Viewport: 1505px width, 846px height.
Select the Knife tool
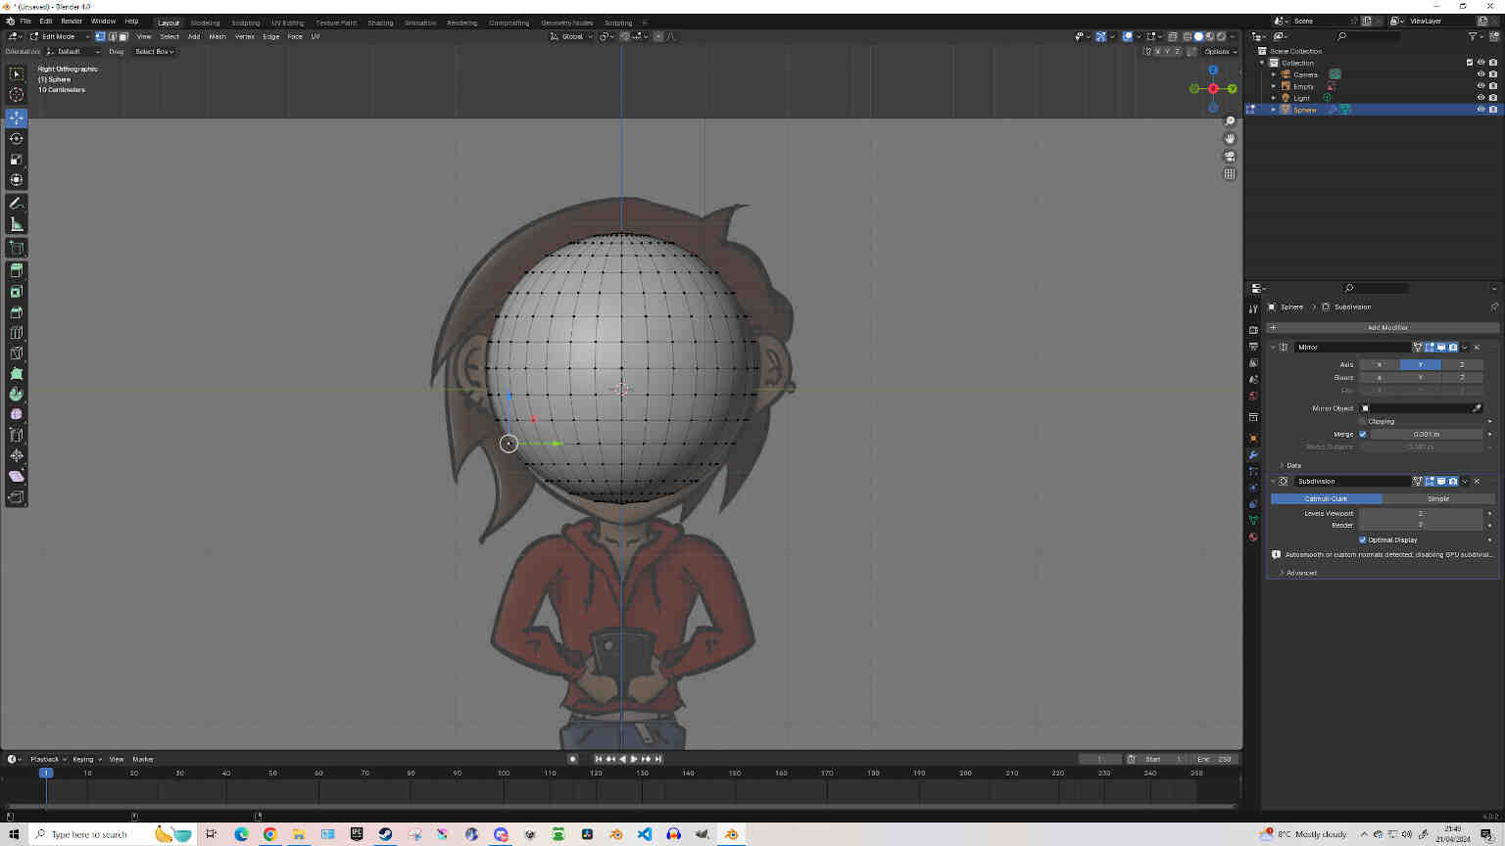17,353
